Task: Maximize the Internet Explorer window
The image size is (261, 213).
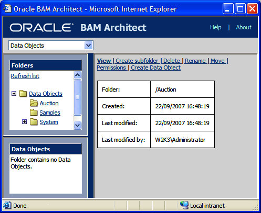Action: [x=240, y=8]
